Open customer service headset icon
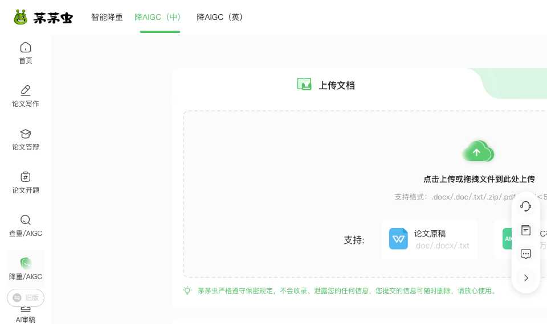 526,206
